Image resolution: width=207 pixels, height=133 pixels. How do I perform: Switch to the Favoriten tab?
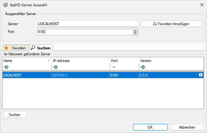(x=16, y=48)
